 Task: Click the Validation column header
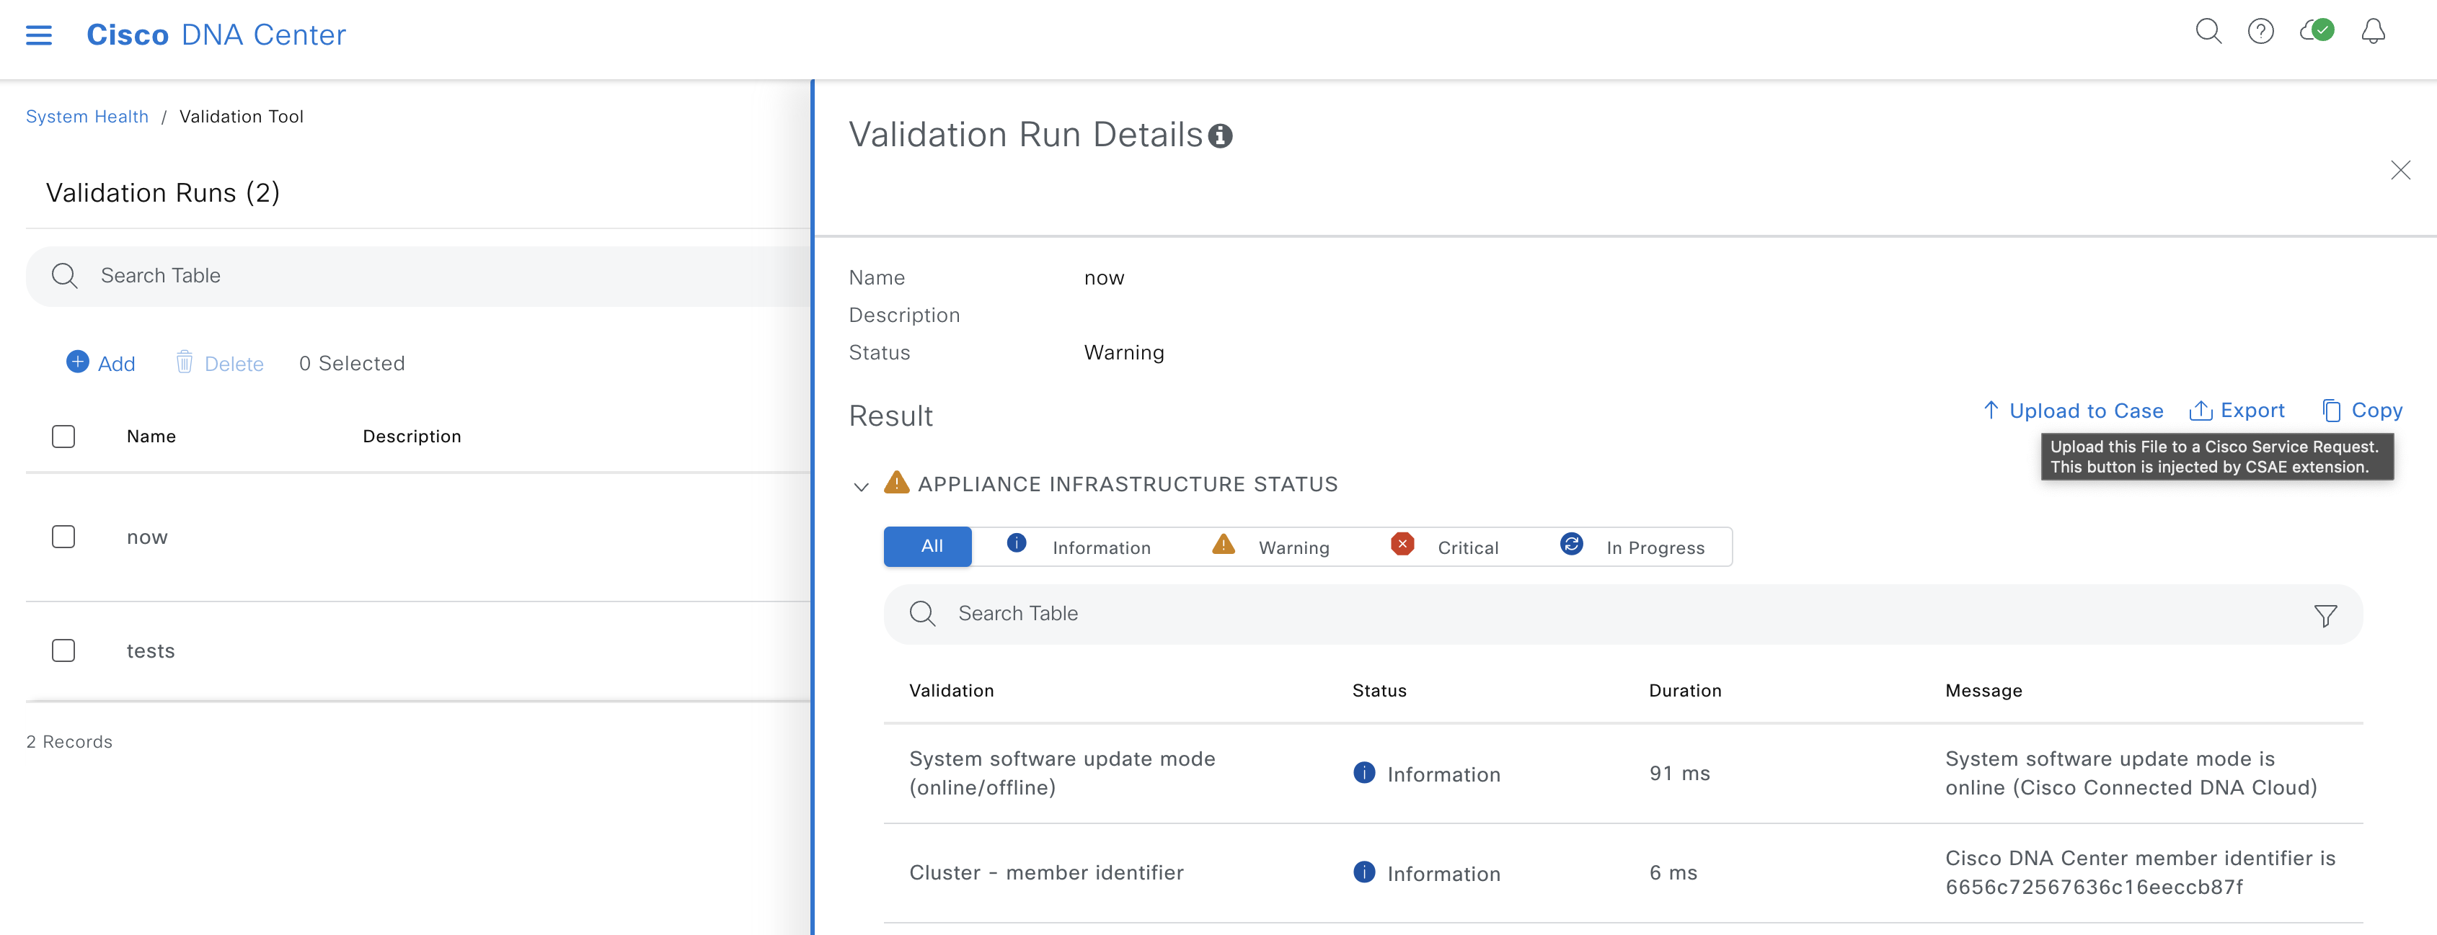click(951, 690)
